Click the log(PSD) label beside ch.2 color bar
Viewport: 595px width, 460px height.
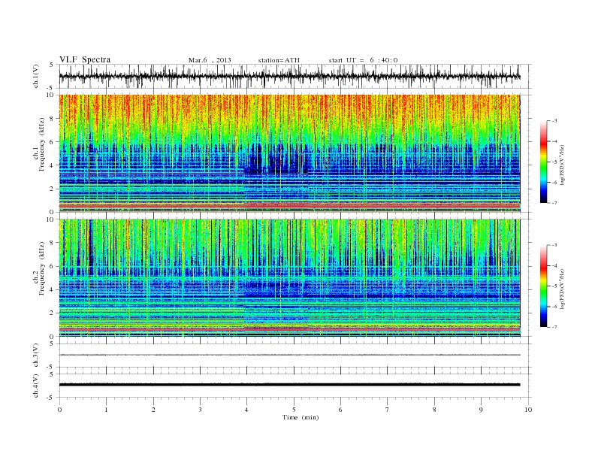pyautogui.click(x=562, y=289)
